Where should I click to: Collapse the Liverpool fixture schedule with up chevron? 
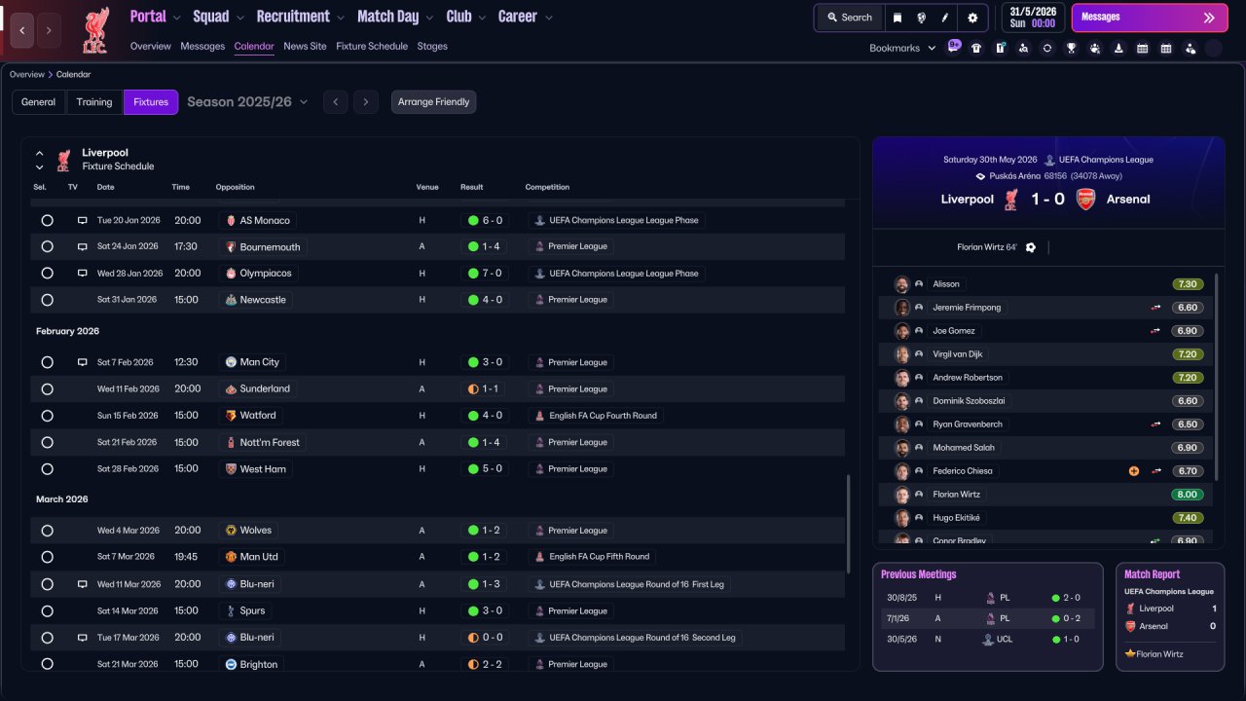tap(40, 153)
